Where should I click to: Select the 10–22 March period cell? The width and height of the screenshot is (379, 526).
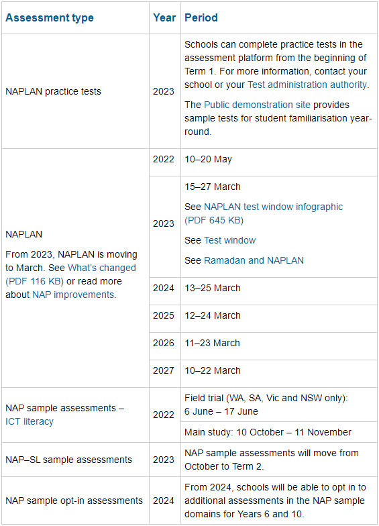point(279,374)
